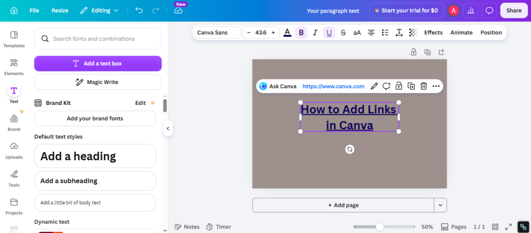Viewport: 531px width, 233px height.
Task: Open more options three-dot menu
Action: (x=436, y=86)
